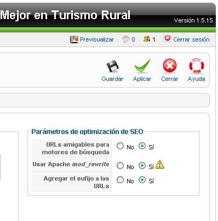Click the users count '1'
This screenshot has width=218, height=221.
pos(154,39)
